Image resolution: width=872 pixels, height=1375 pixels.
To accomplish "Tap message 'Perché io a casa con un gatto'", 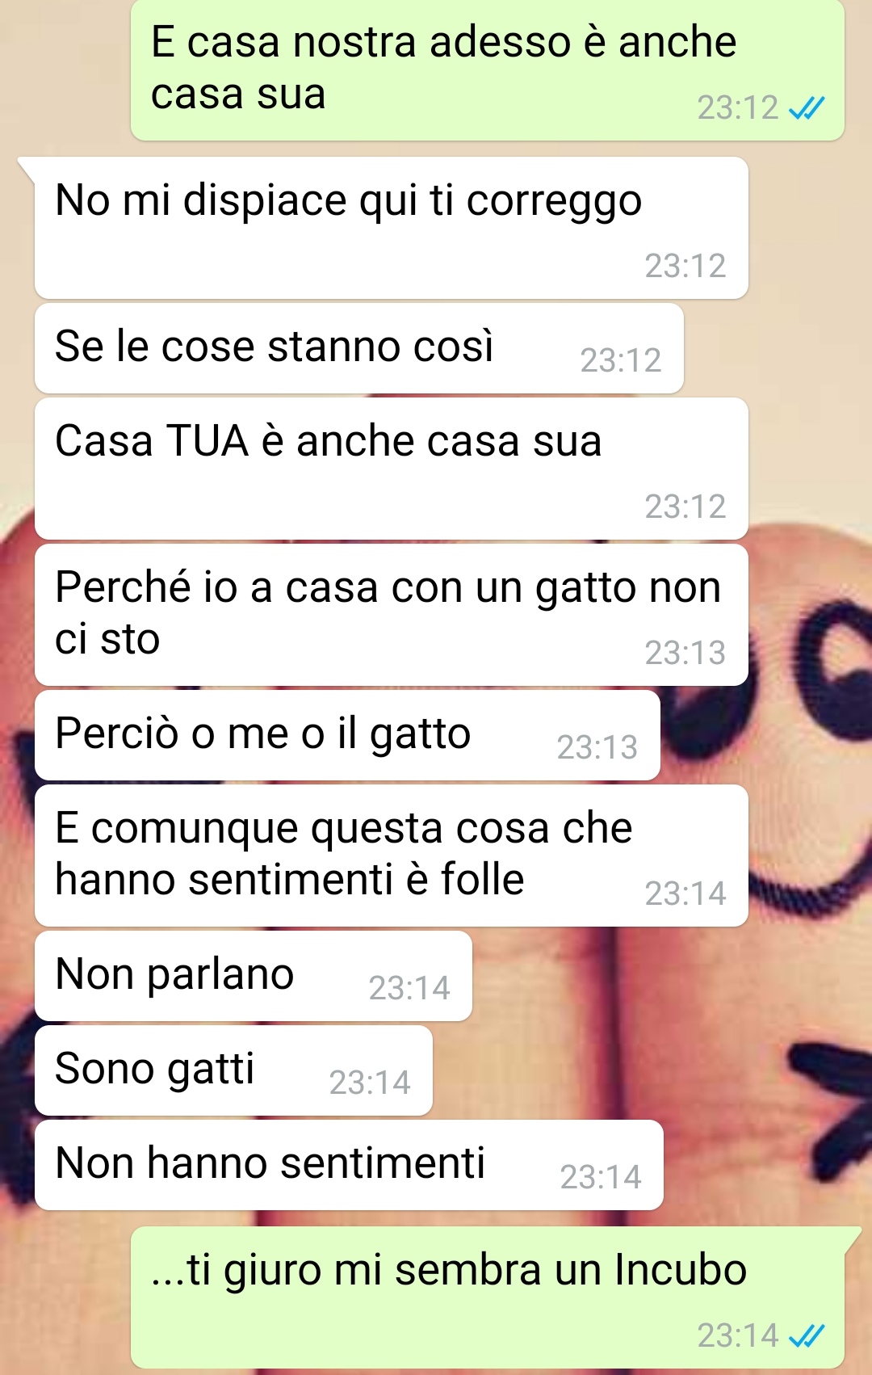I will coord(392,615).
